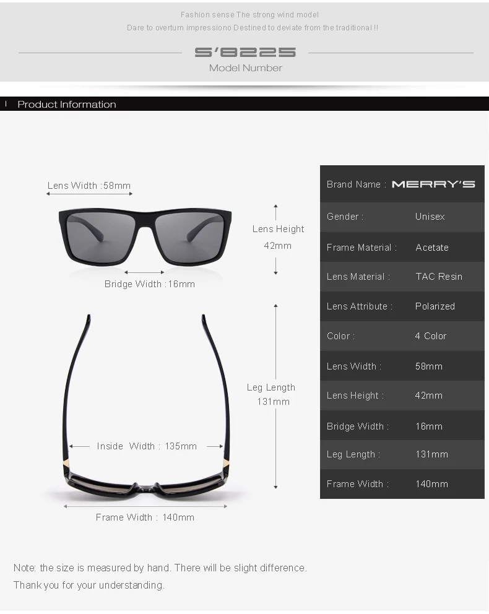Viewport: 489px width, 614px height.
Task: Click the Lens Width label in the table
Action: [354, 366]
